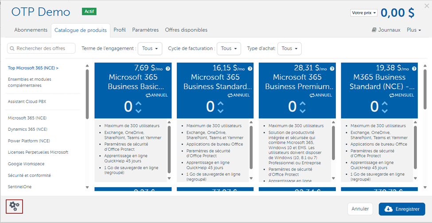Increase quantity on Business Standard 16,15 $ card

[x=220, y=104]
